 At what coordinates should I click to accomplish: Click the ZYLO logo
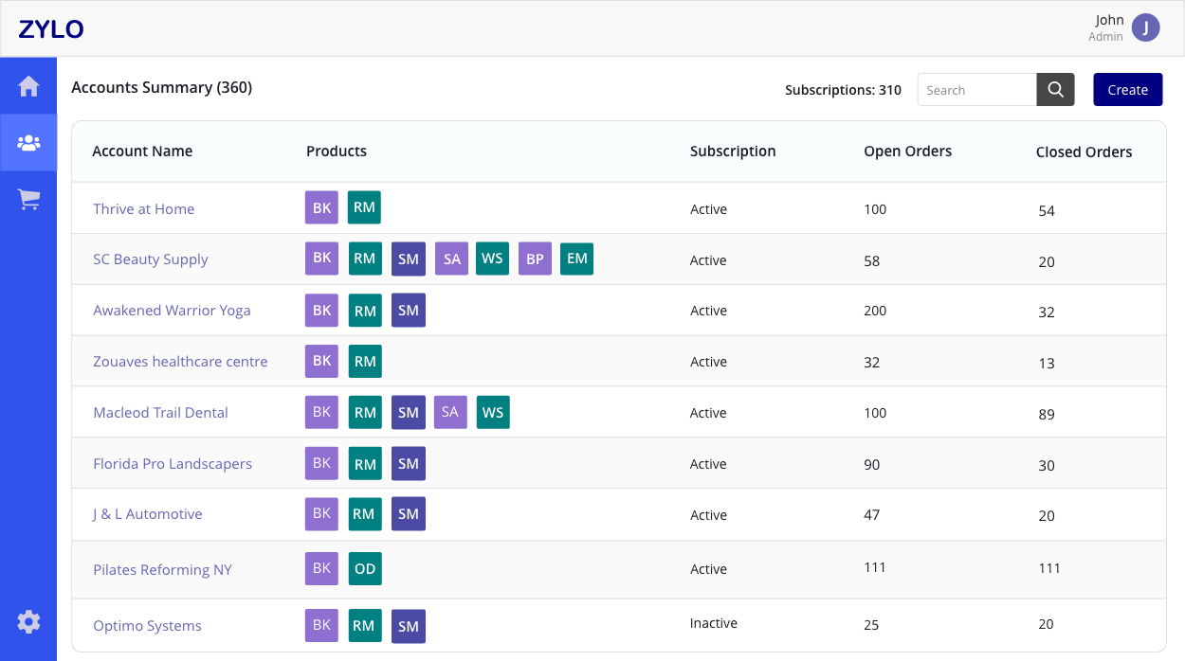51,29
